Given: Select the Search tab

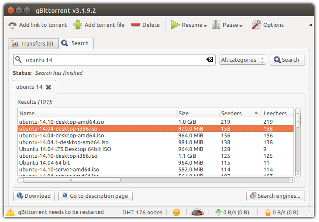Looking at the screenshot, I should (76, 43).
